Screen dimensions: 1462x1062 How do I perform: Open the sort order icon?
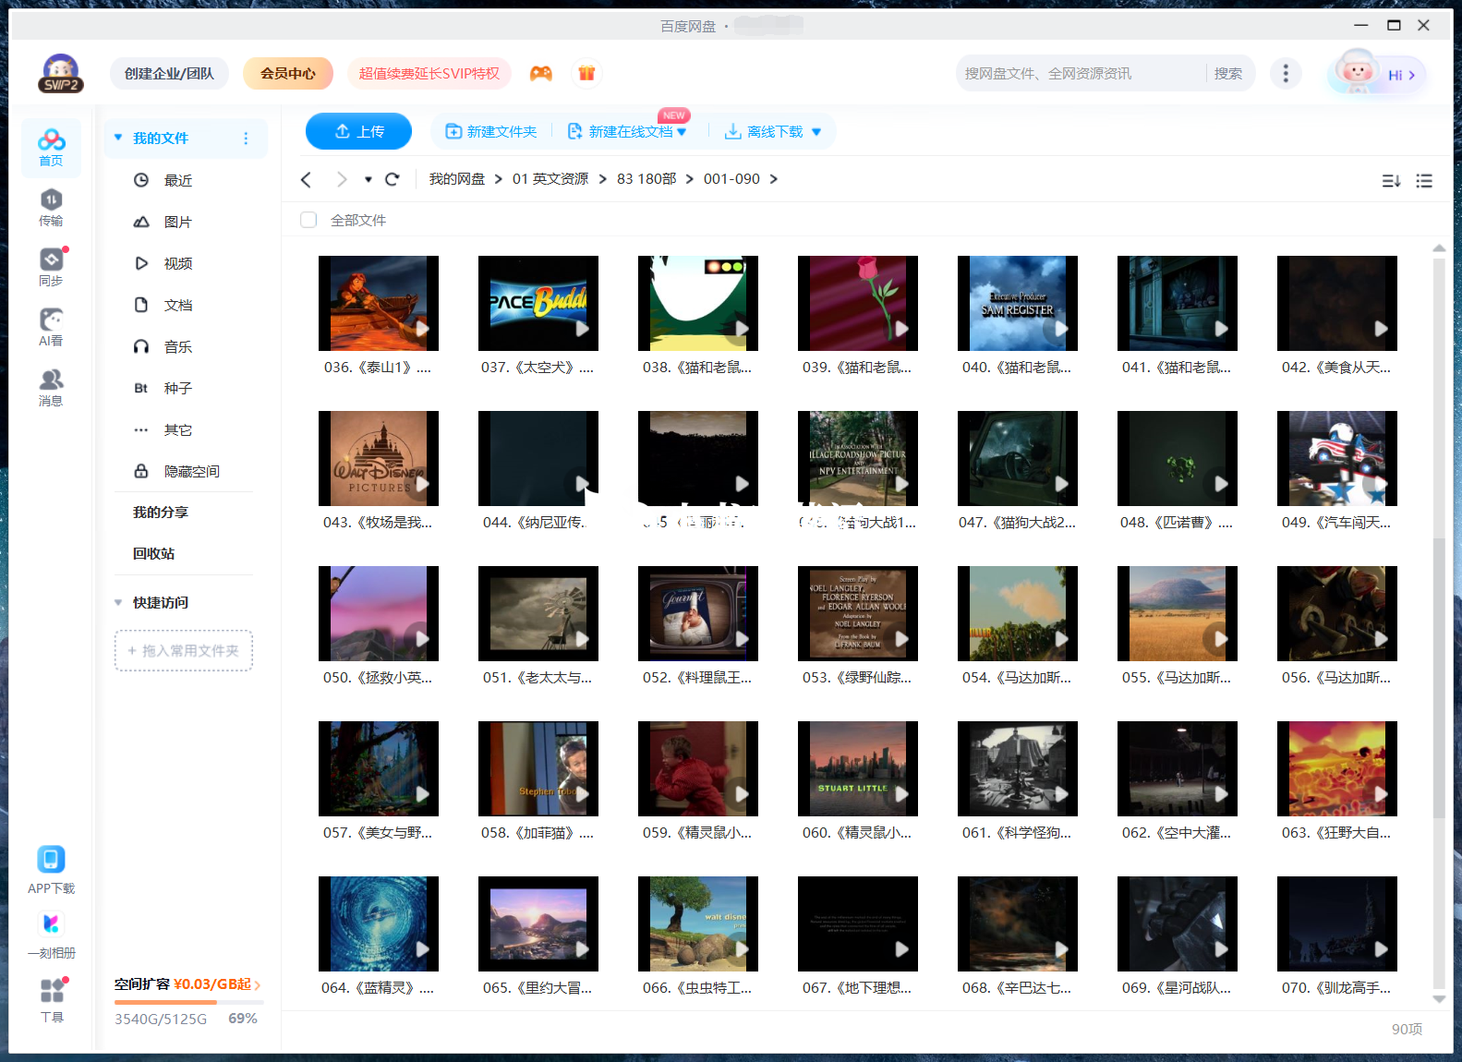[x=1391, y=181]
